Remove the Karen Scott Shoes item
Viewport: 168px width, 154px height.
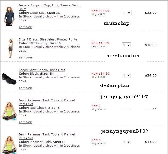(x=25, y=88)
